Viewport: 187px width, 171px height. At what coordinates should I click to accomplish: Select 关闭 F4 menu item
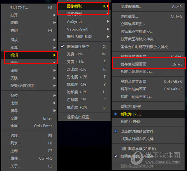[29, 30]
